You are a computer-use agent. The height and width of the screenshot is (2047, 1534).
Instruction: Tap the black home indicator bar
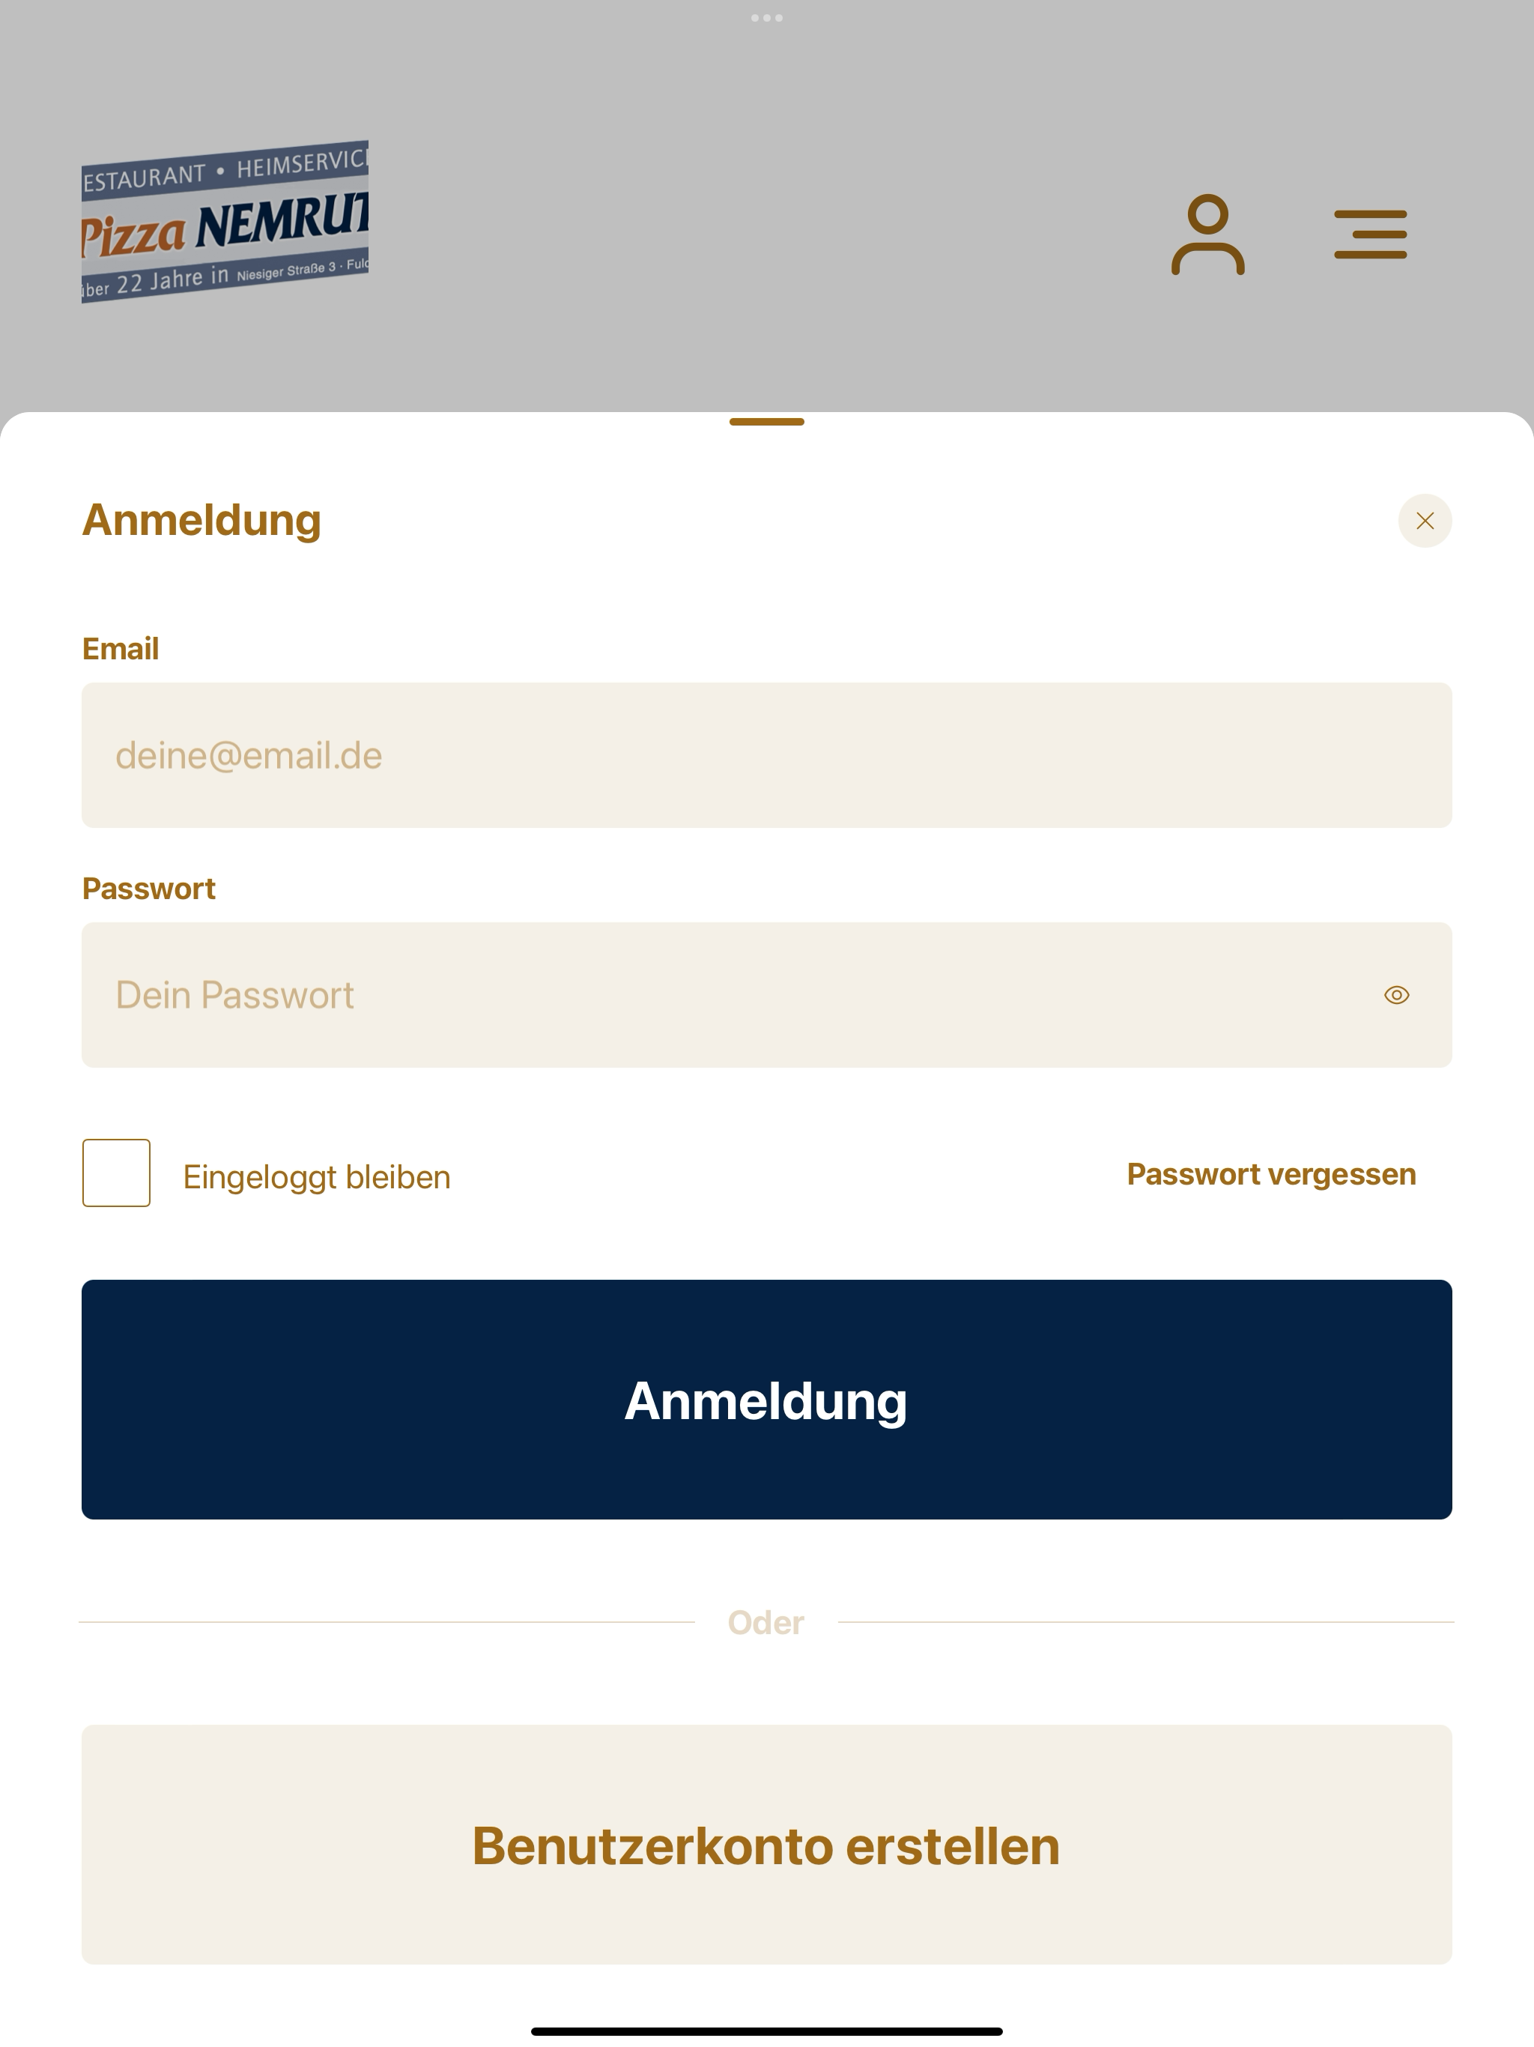coord(767,2031)
